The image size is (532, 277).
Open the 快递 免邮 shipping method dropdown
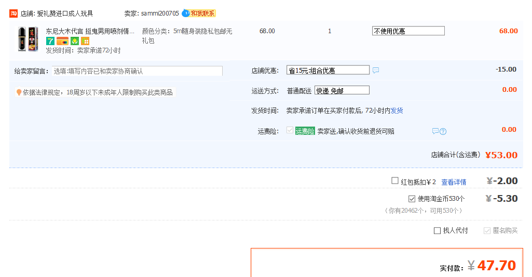pos(342,91)
